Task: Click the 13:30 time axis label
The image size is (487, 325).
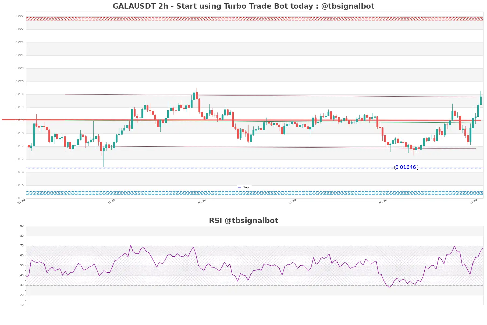Action: pos(21,202)
